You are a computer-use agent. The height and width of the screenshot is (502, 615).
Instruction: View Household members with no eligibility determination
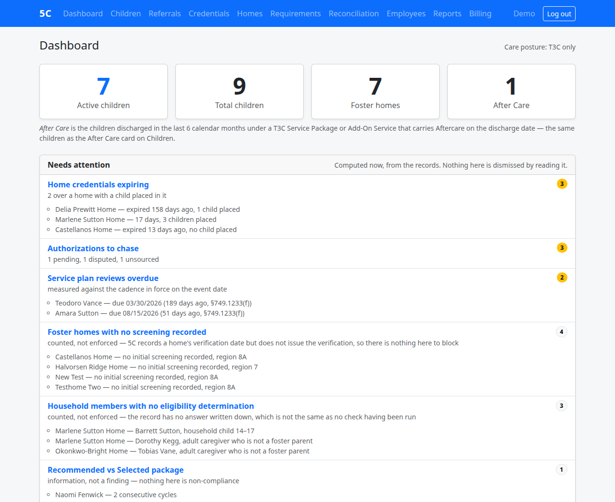point(151,406)
